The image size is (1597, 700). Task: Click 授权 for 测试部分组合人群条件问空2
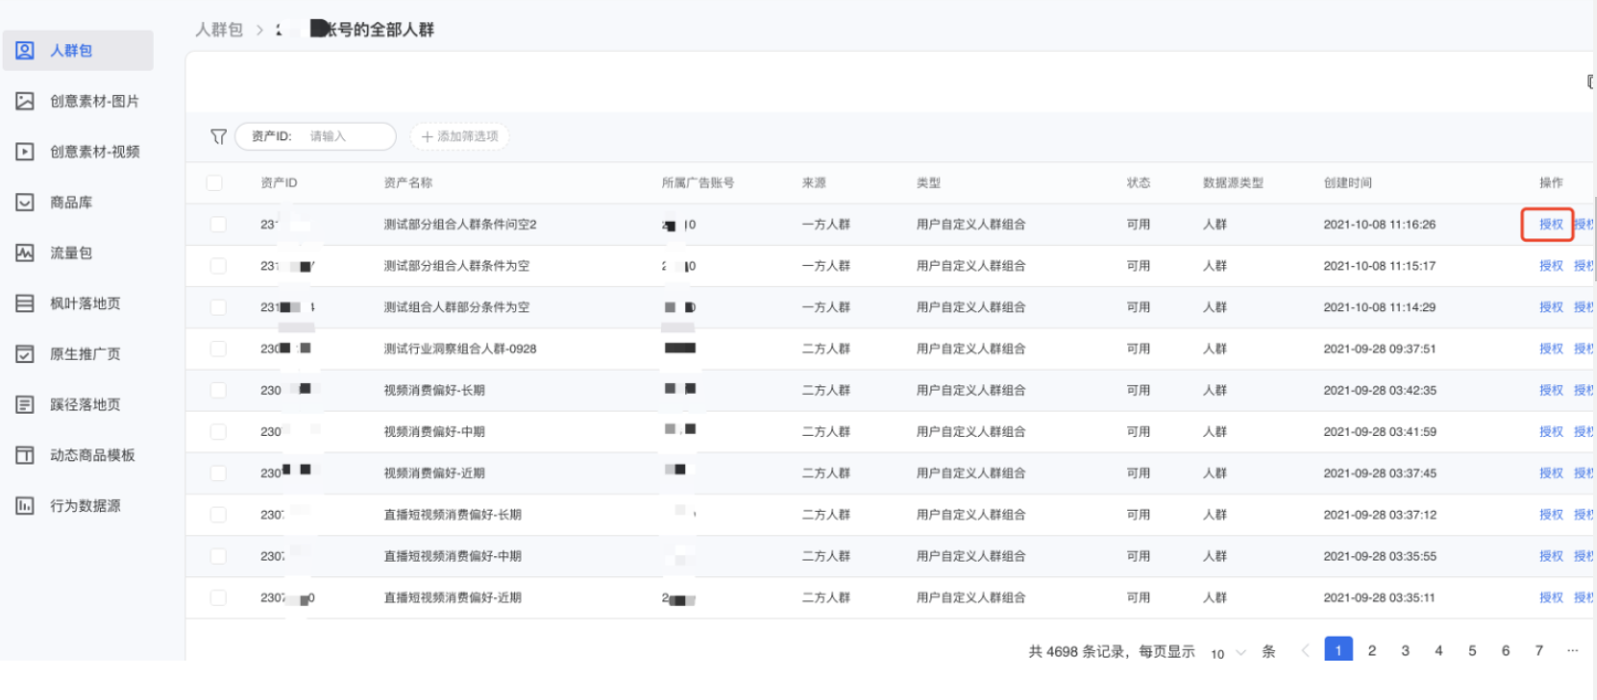tap(1551, 225)
